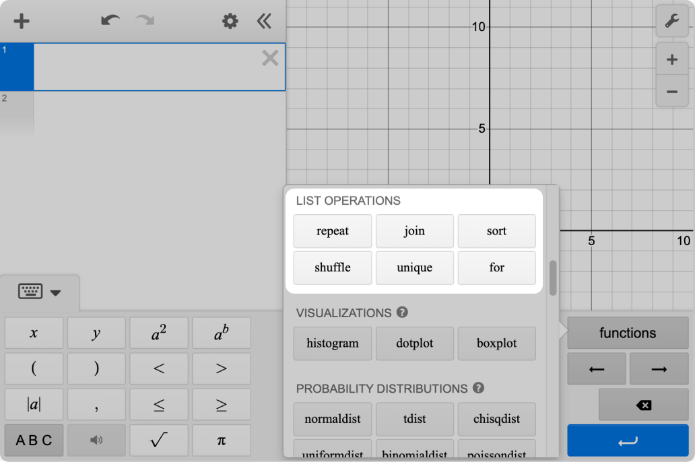The image size is (695, 462).
Task: Open the keyboard dropdown arrow
Action: (x=57, y=292)
